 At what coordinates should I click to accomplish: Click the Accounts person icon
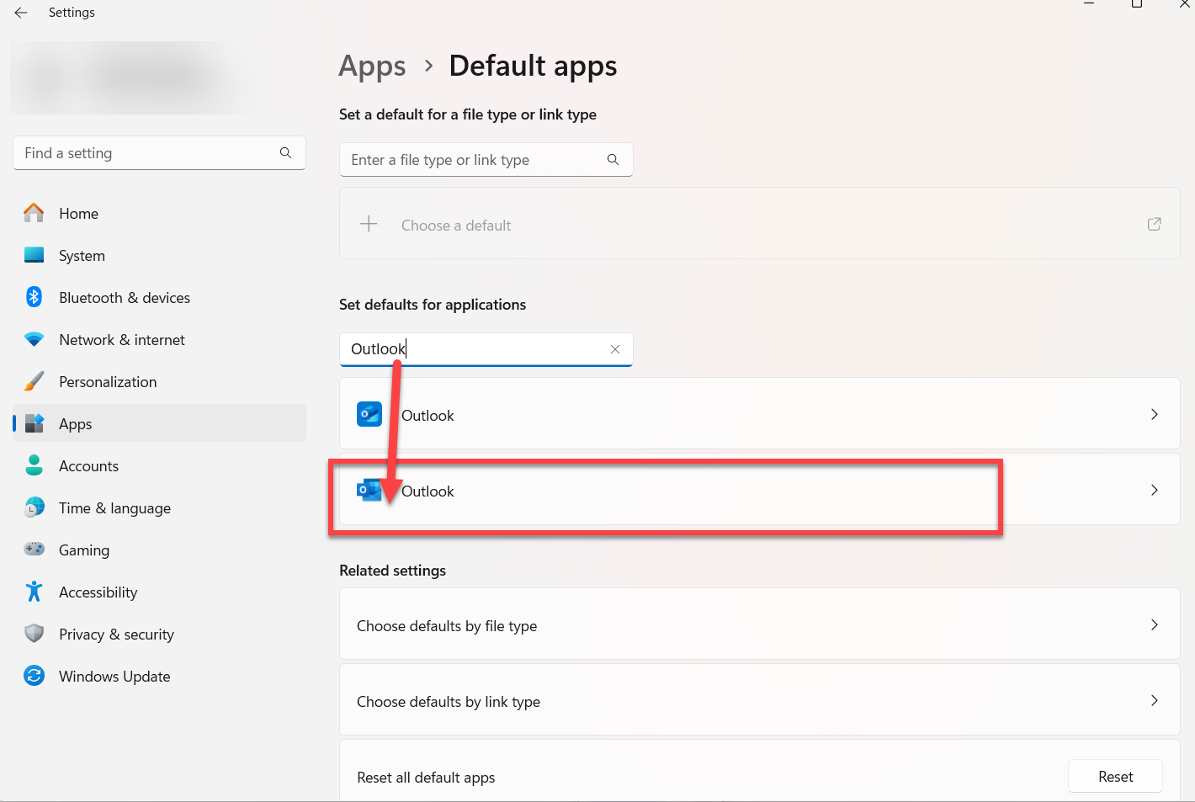34,465
